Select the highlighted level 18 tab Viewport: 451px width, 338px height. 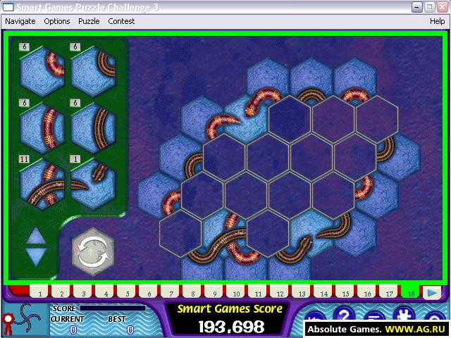(x=412, y=293)
